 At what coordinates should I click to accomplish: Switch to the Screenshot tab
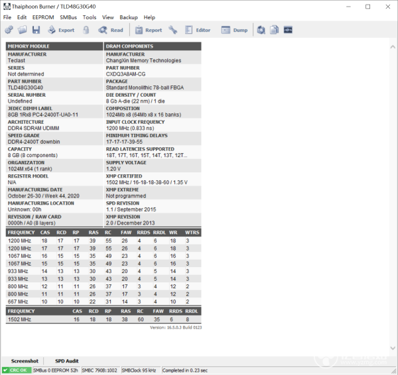(25, 361)
